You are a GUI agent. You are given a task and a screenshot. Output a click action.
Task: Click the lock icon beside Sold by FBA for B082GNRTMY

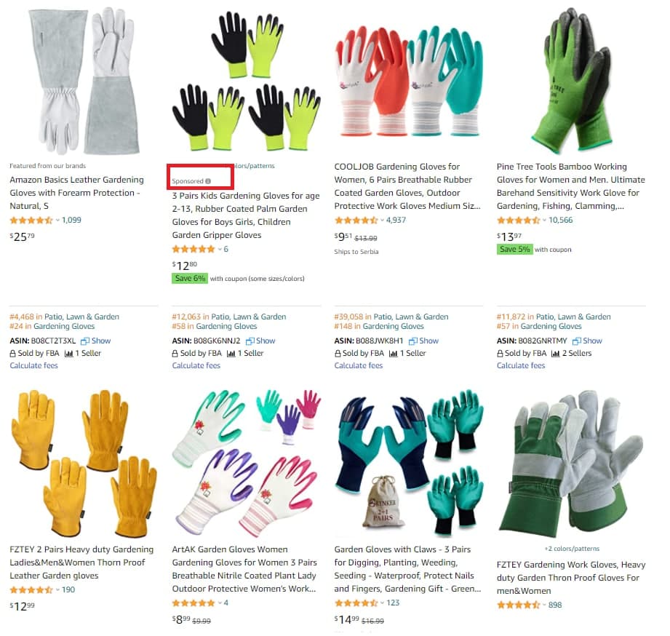(x=500, y=354)
